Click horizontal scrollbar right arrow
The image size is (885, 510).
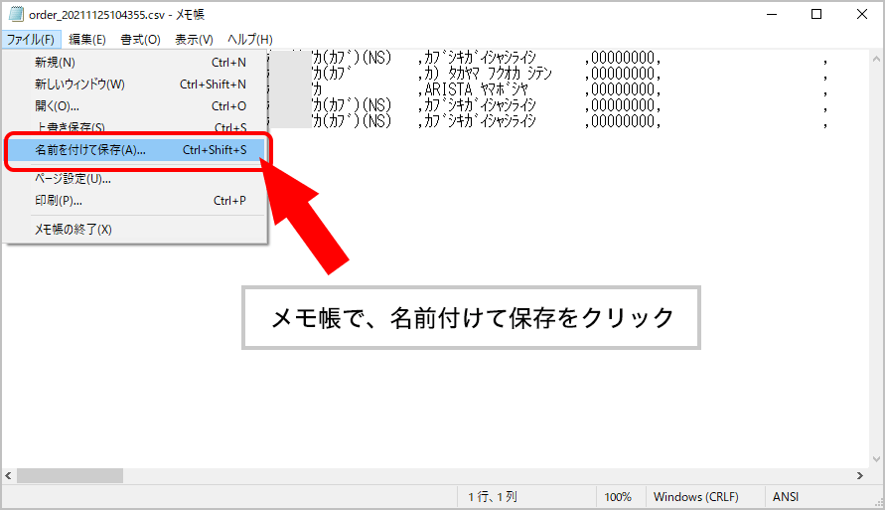[860, 475]
